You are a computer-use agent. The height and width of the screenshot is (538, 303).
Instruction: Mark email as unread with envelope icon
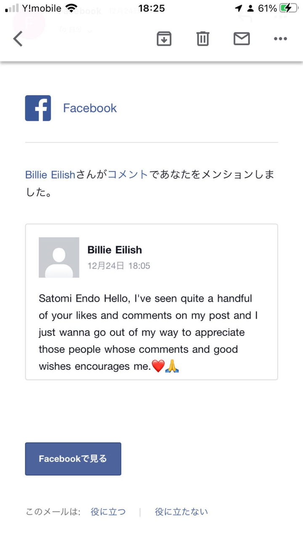tap(242, 39)
